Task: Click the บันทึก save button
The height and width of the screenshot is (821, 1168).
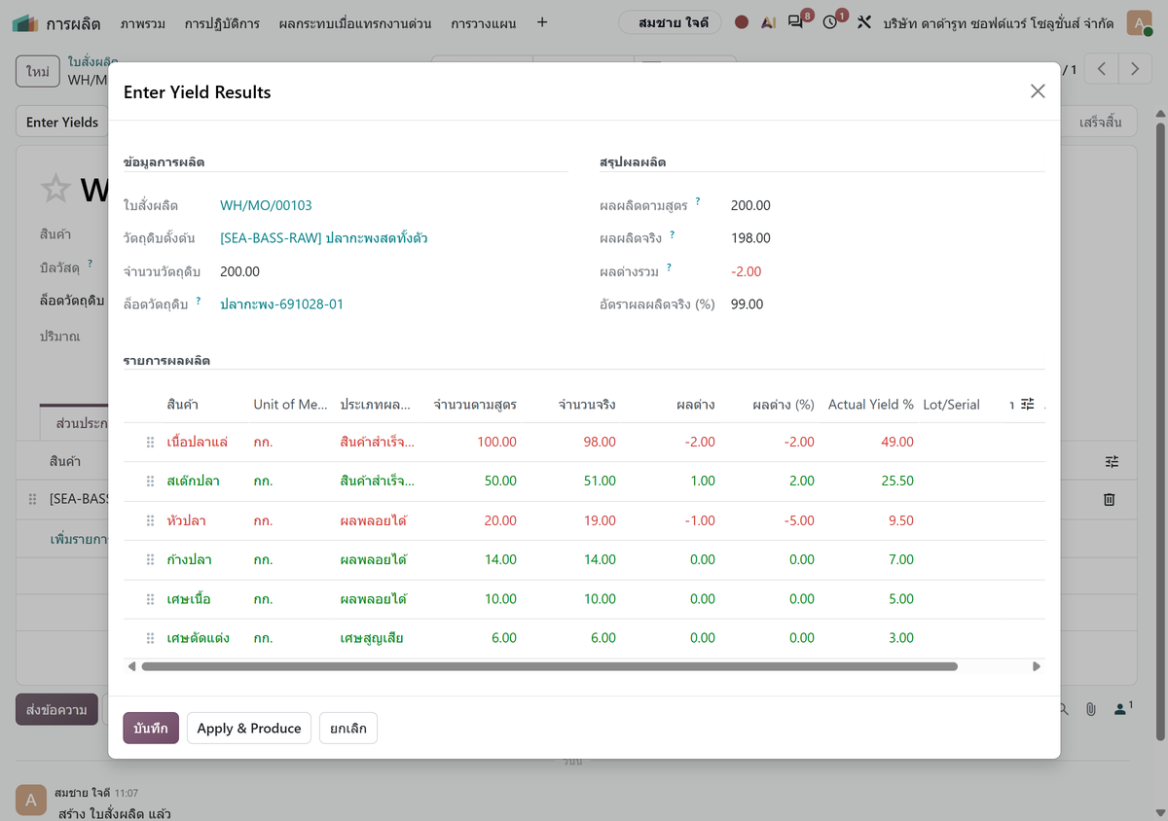Action: pyautogui.click(x=151, y=728)
